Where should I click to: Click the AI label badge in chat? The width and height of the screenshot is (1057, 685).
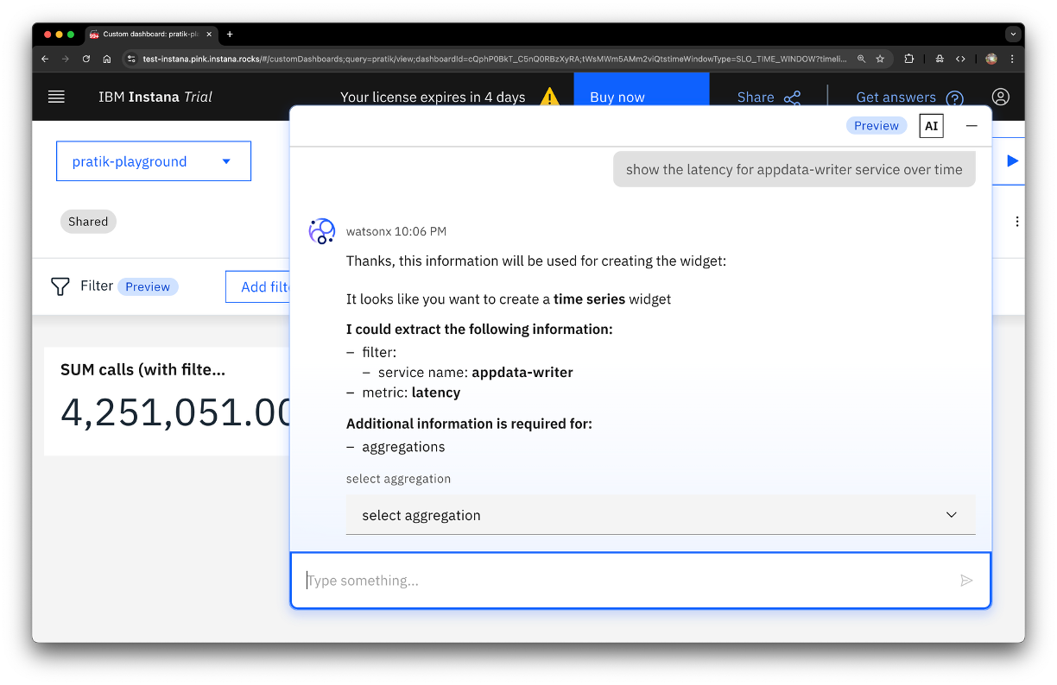coord(931,126)
